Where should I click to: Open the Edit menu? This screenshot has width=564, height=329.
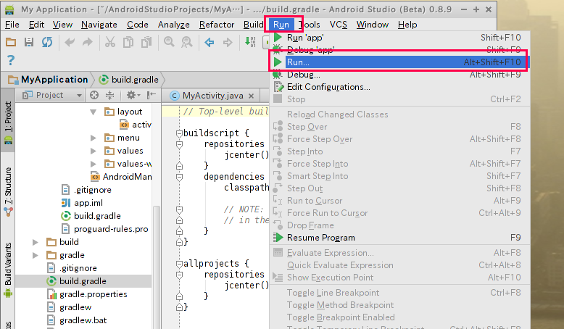click(x=36, y=25)
